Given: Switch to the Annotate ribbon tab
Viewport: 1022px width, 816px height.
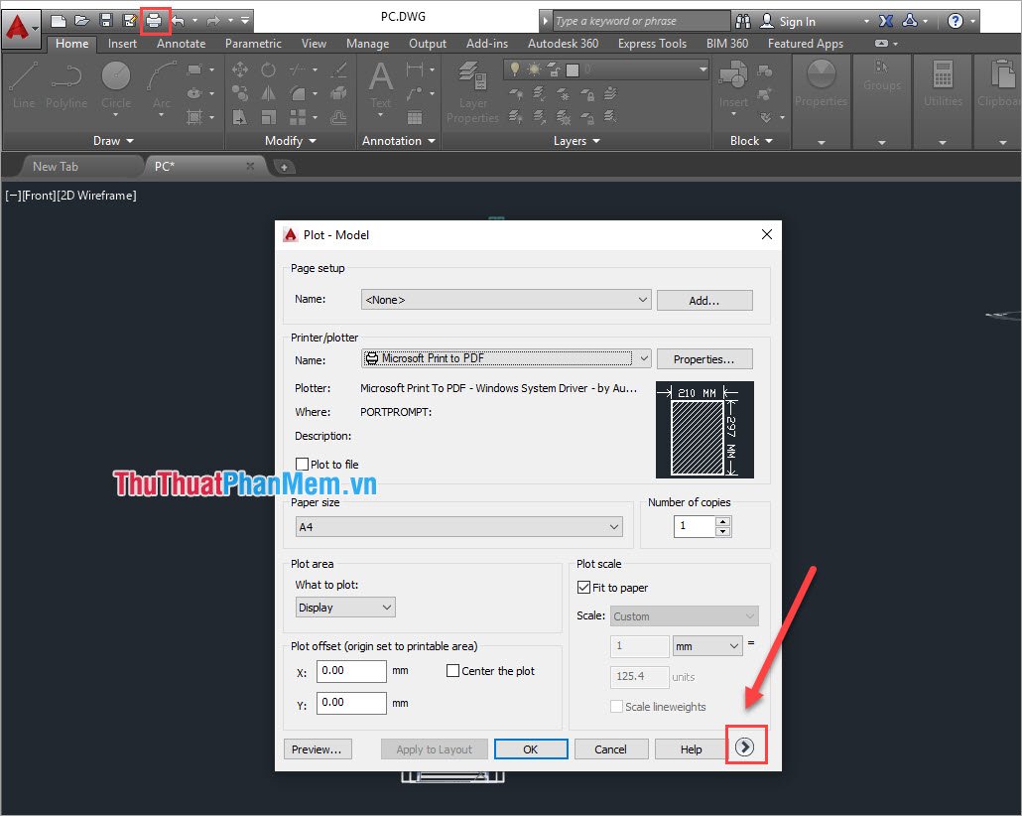Looking at the screenshot, I should pos(182,44).
